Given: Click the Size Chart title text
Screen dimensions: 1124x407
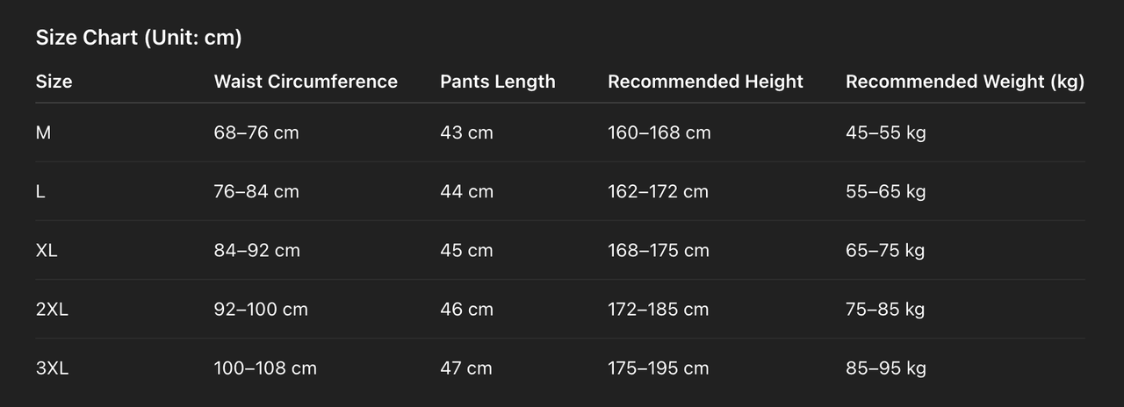Looking at the screenshot, I should click(x=139, y=38).
